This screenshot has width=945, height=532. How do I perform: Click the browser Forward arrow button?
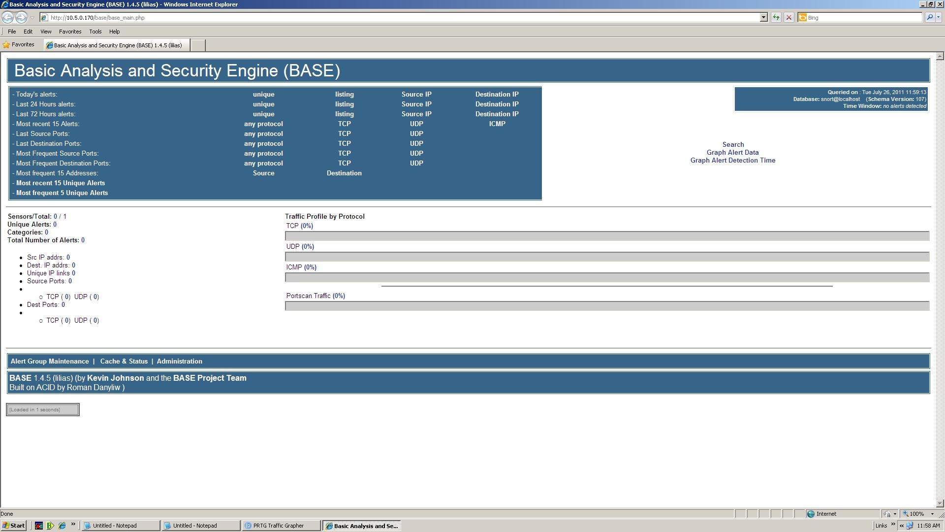[21, 18]
